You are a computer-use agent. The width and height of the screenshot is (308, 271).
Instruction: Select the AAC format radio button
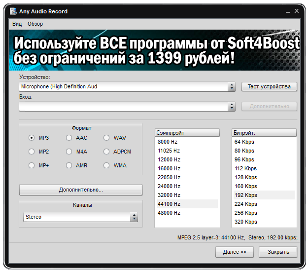click(69, 138)
